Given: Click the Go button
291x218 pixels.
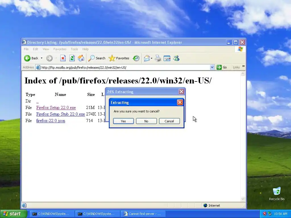Looking at the screenshot, I should click(x=222, y=67).
